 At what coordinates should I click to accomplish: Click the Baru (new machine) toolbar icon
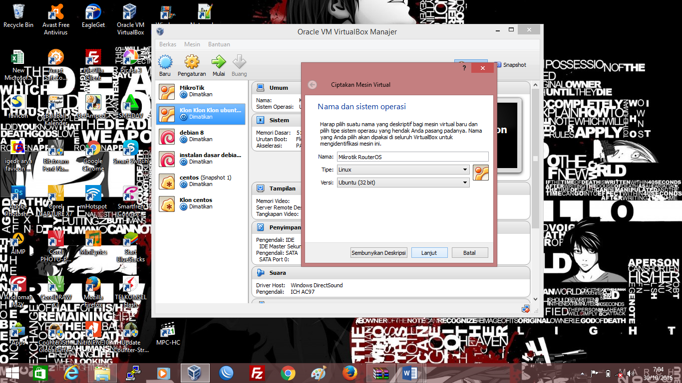(165, 62)
